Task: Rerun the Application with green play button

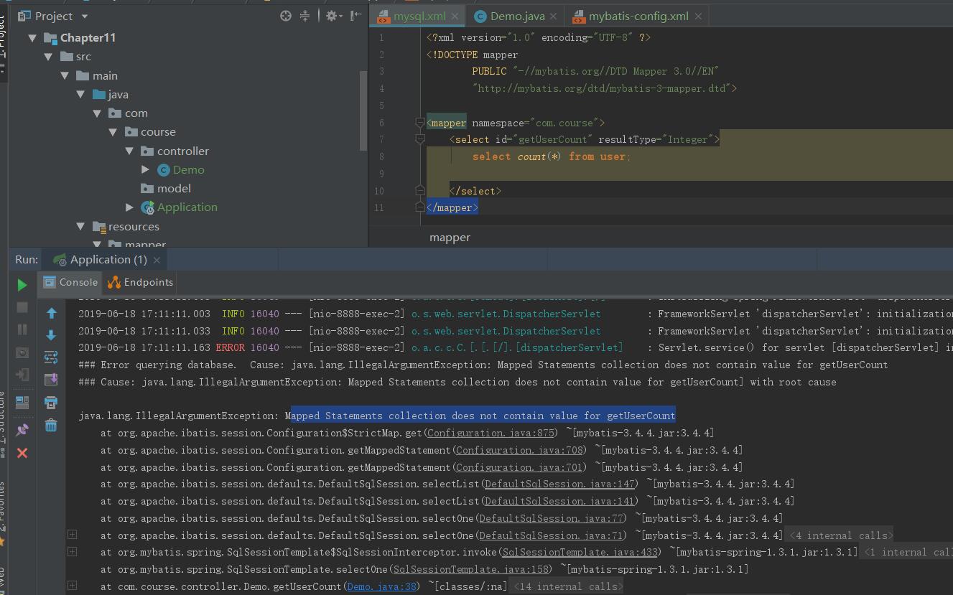Action: tap(22, 285)
